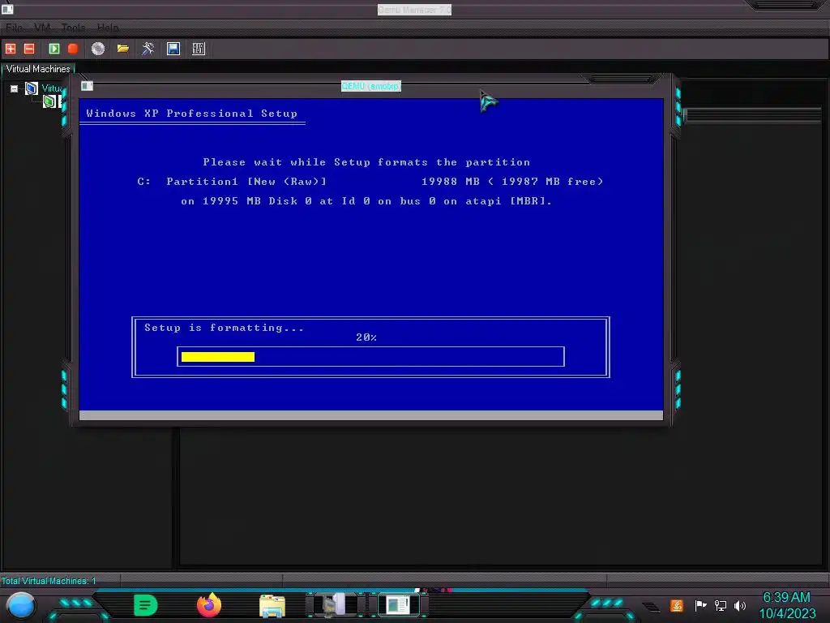Open Action Center flag tray icon

click(x=701, y=605)
